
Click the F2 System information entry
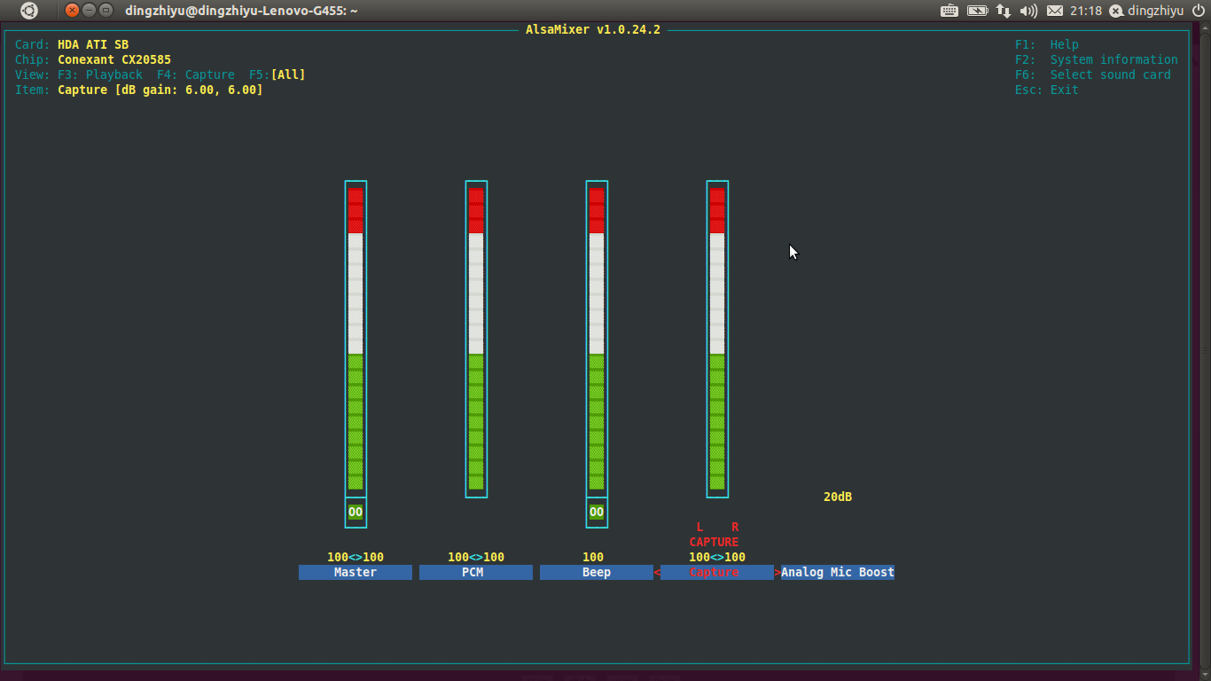[1097, 60]
